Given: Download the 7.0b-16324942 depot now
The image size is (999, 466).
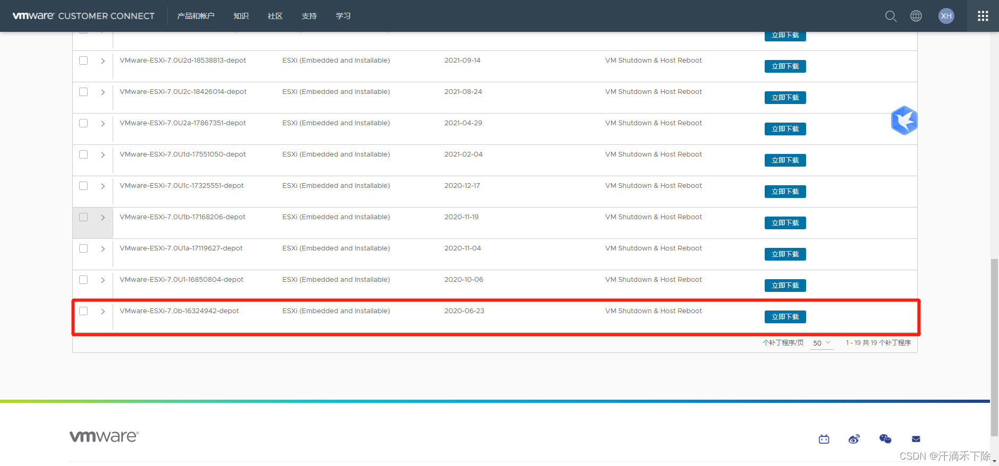Looking at the screenshot, I should (x=785, y=317).
